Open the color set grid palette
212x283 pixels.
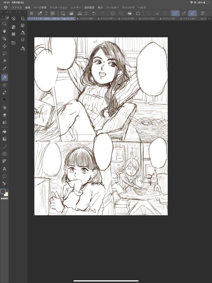click(13, 27)
